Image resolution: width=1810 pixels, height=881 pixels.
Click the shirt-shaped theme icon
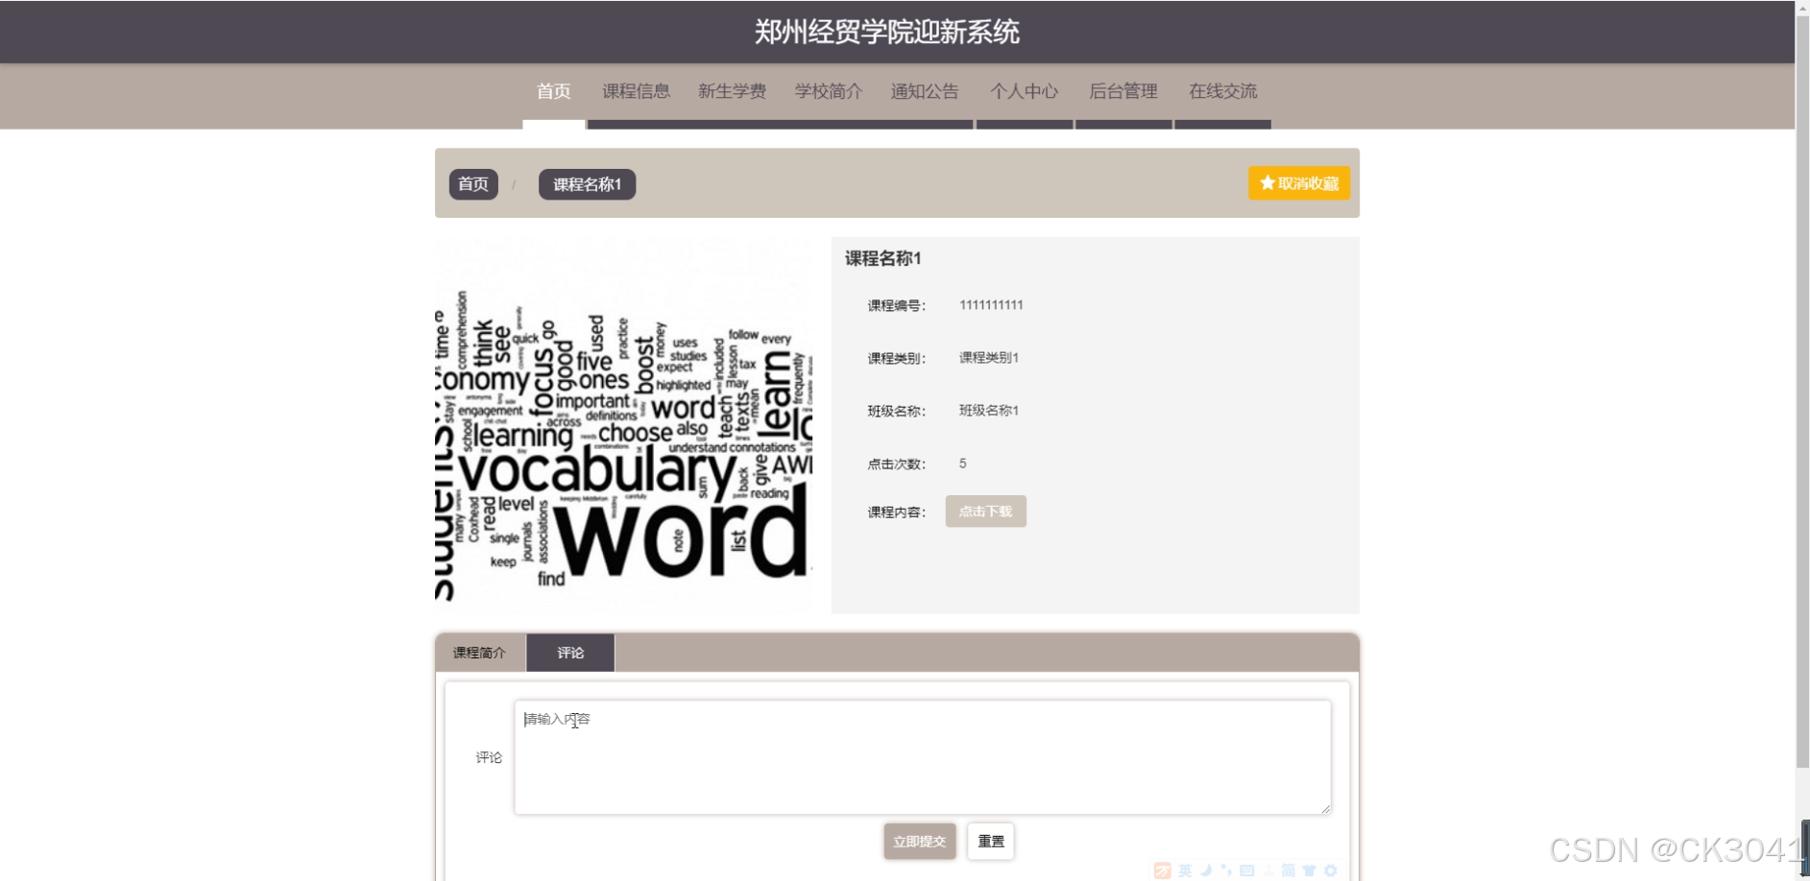click(1310, 869)
